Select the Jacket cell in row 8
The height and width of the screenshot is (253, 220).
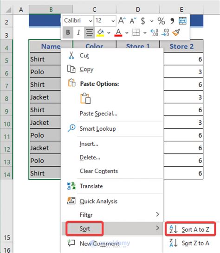(x=45, y=97)
